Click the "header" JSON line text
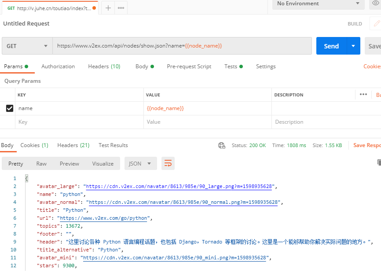 [205, 242]
